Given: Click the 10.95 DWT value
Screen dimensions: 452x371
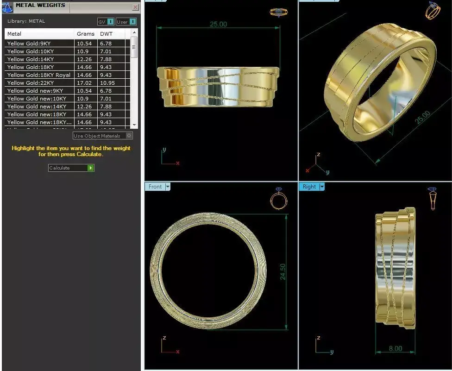Looking at the screenshot, I should 107,83.
